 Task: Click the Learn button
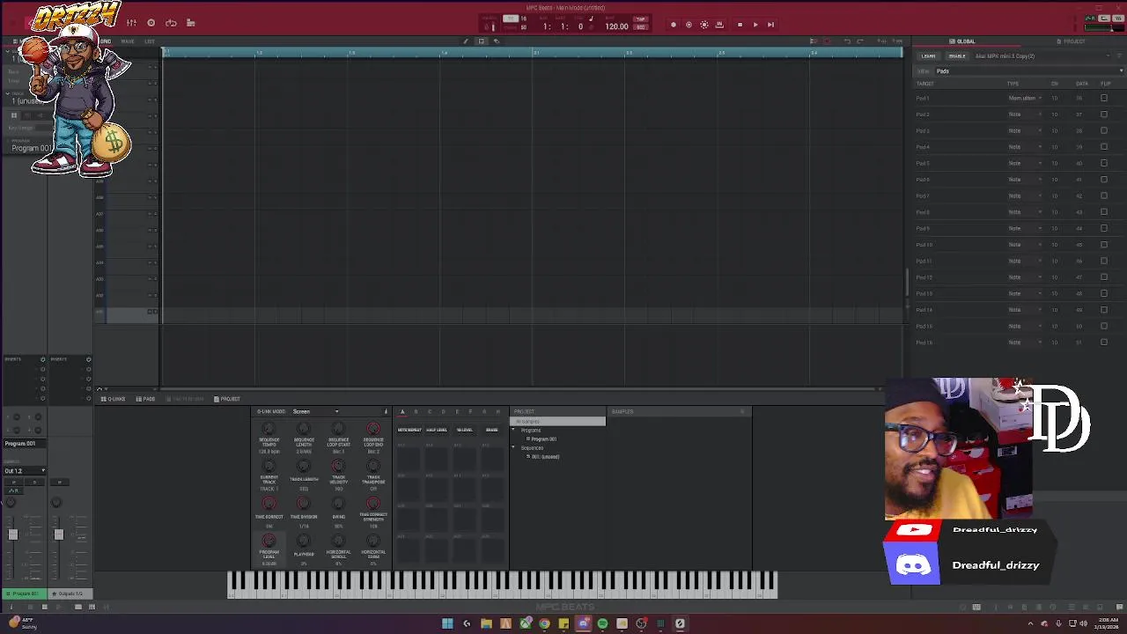point(928,56)
